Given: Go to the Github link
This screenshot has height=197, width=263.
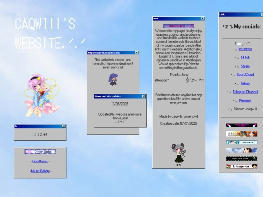Looking at the screenshot, I should 245,83.
